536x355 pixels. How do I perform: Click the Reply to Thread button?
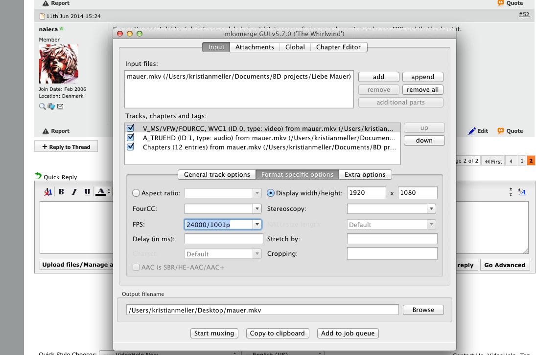(66, 146)
